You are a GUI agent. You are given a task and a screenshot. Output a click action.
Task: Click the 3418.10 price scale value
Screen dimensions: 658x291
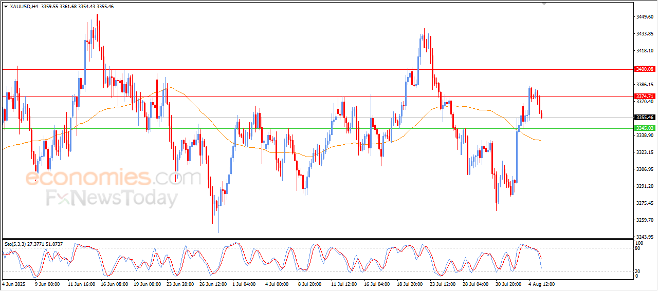point(645,50)
